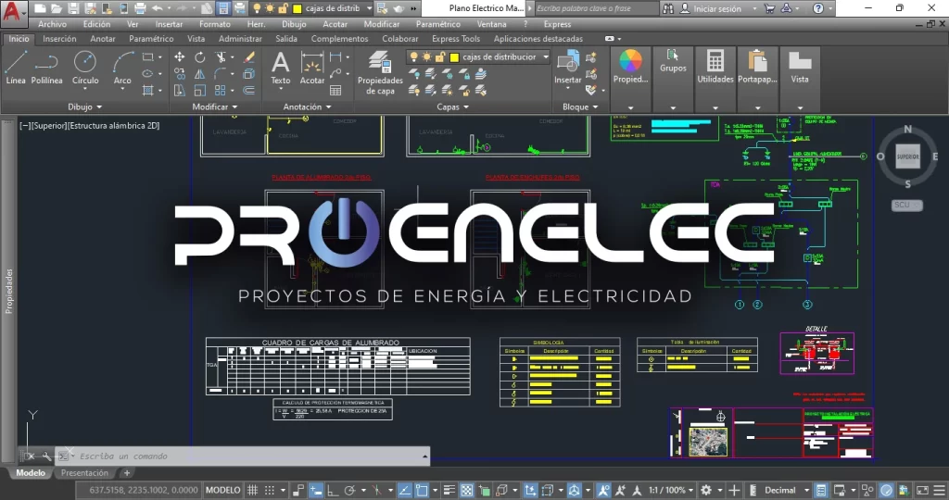Screen dimensions: 949x500
Task: Click the Utilidades calculator icon
Action: [715, 67]
